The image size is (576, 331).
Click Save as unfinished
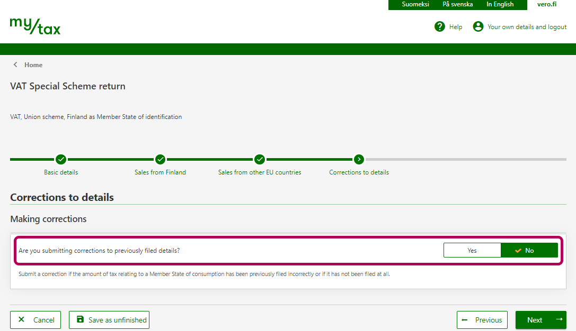pos(109,320)
